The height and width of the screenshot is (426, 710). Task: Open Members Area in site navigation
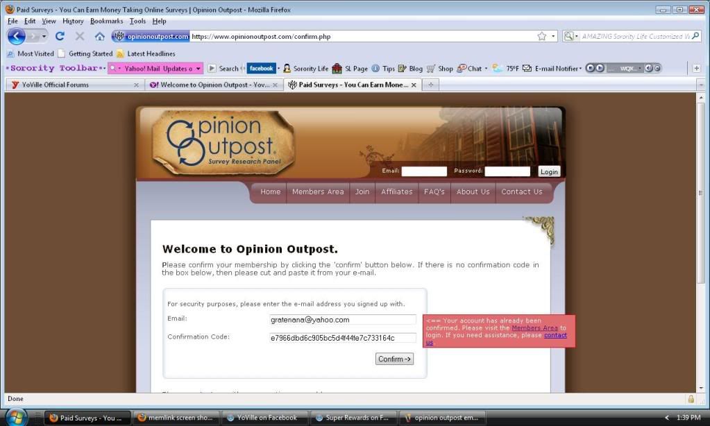tap(318, 192)
